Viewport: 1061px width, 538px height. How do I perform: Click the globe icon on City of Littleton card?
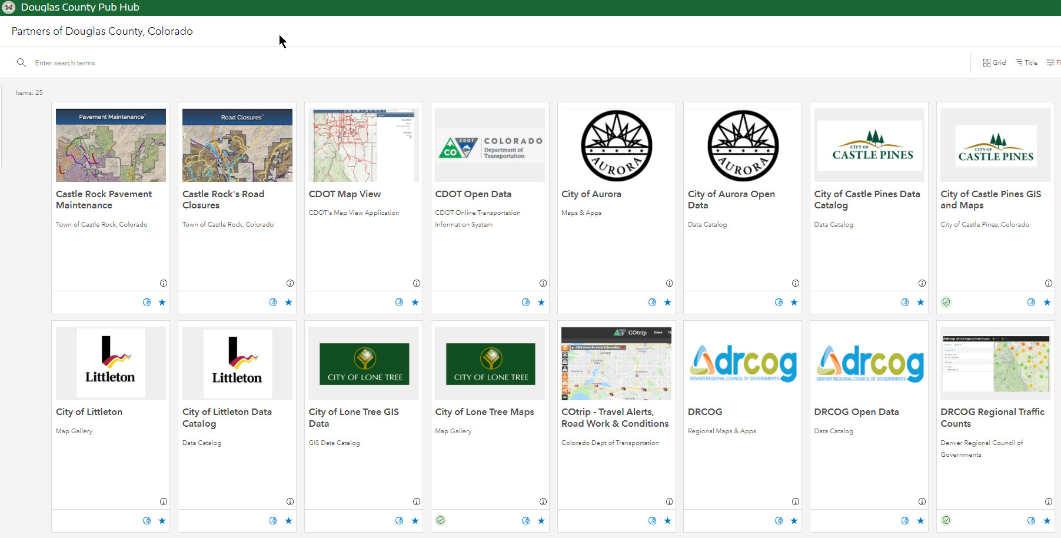click(x=147, y=521)
